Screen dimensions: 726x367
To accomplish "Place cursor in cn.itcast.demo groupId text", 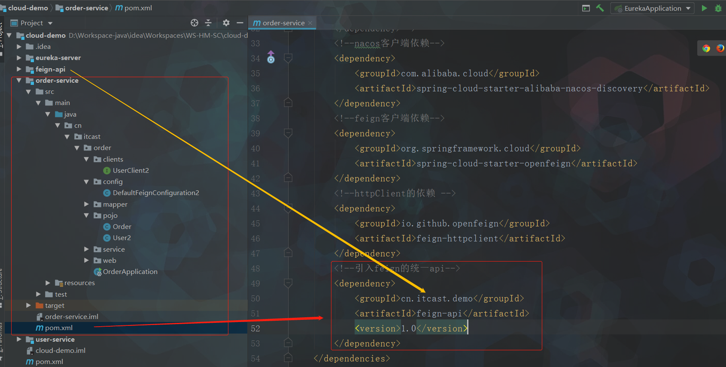I will click(x=437, y=298).
